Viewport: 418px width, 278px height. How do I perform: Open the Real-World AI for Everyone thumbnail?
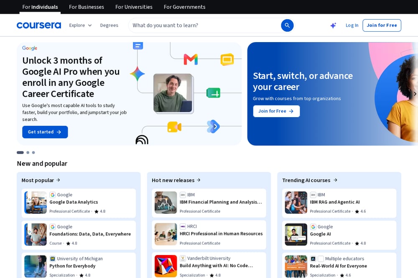[x=296, y=266]
